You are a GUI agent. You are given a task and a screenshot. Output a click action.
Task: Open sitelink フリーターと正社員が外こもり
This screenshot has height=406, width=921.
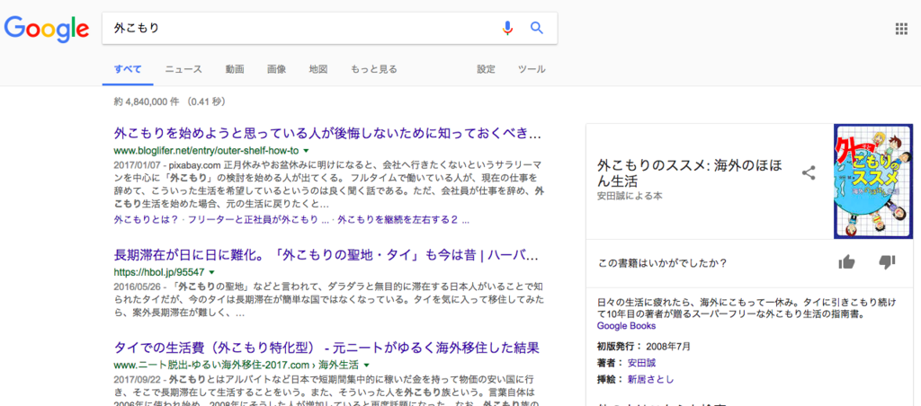(258, 221)
